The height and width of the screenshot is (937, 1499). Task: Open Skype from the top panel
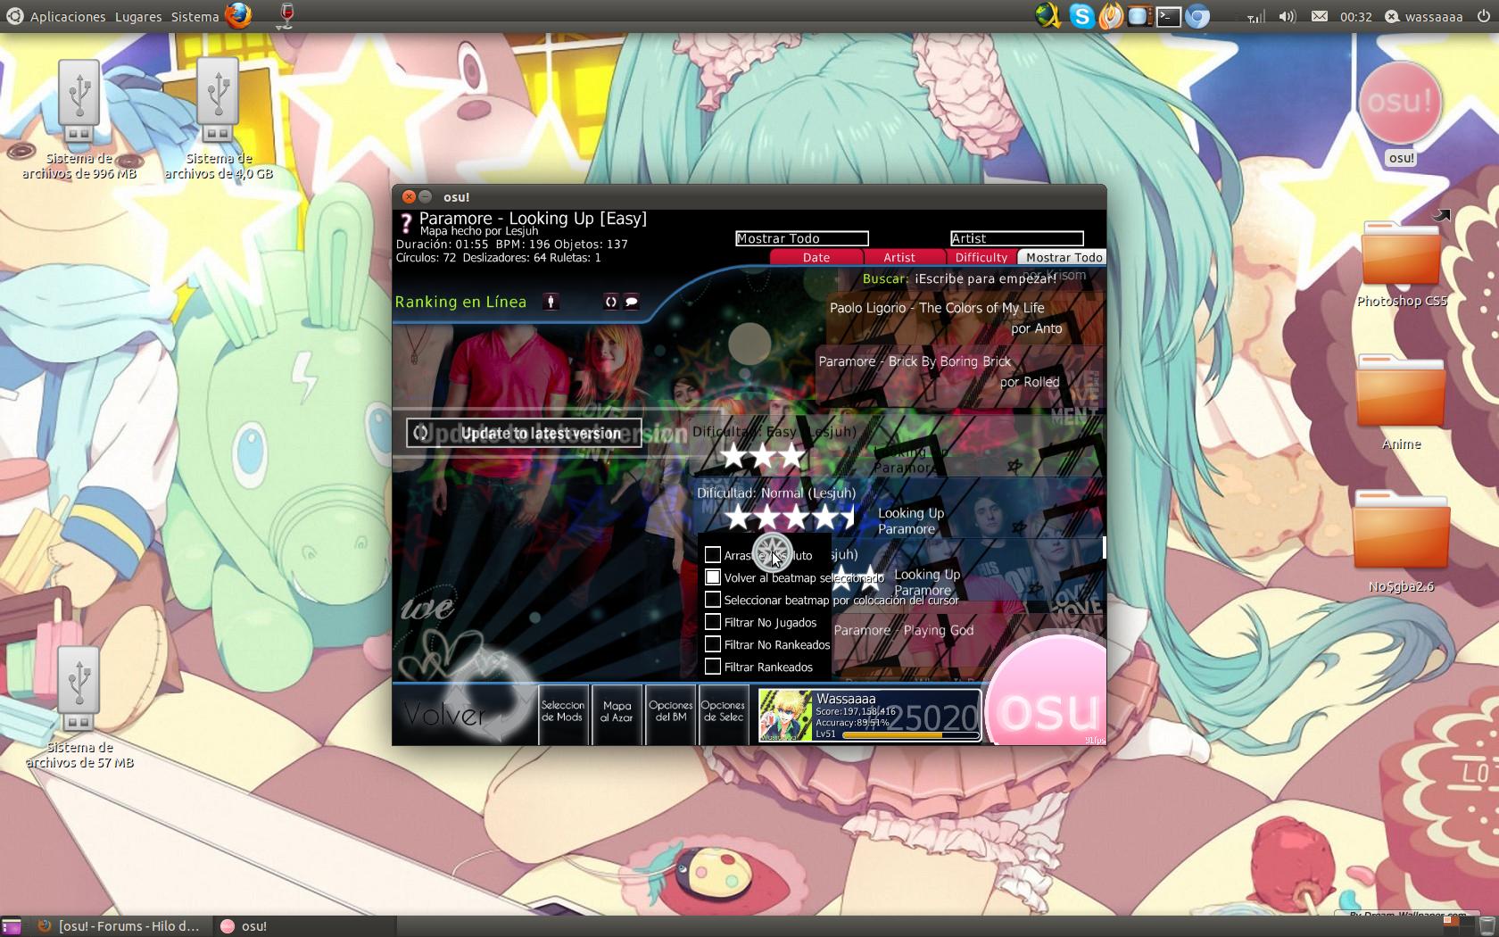click(1081, 16)
